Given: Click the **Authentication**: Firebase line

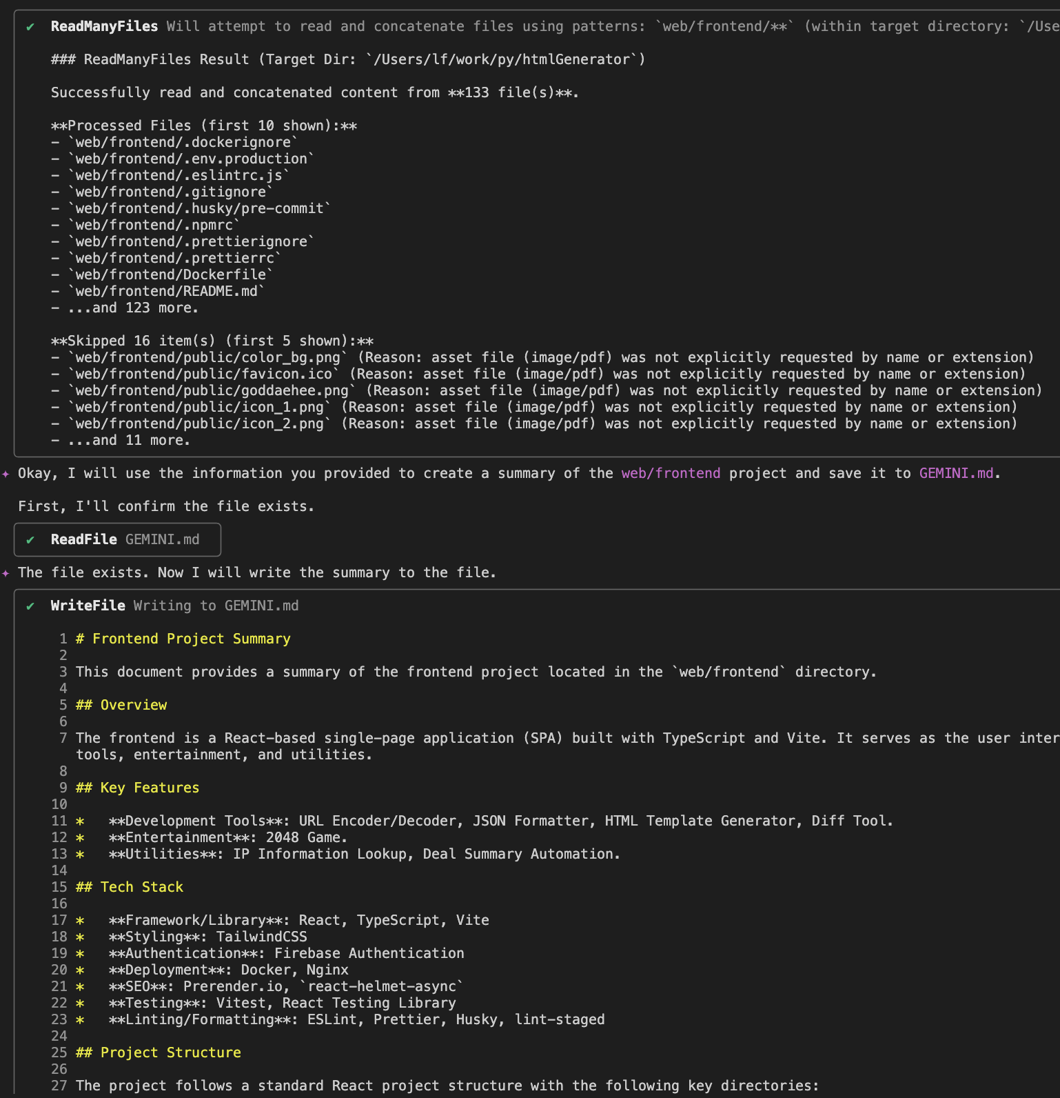Looking at the screenshot, I should [x=269, y=953].
